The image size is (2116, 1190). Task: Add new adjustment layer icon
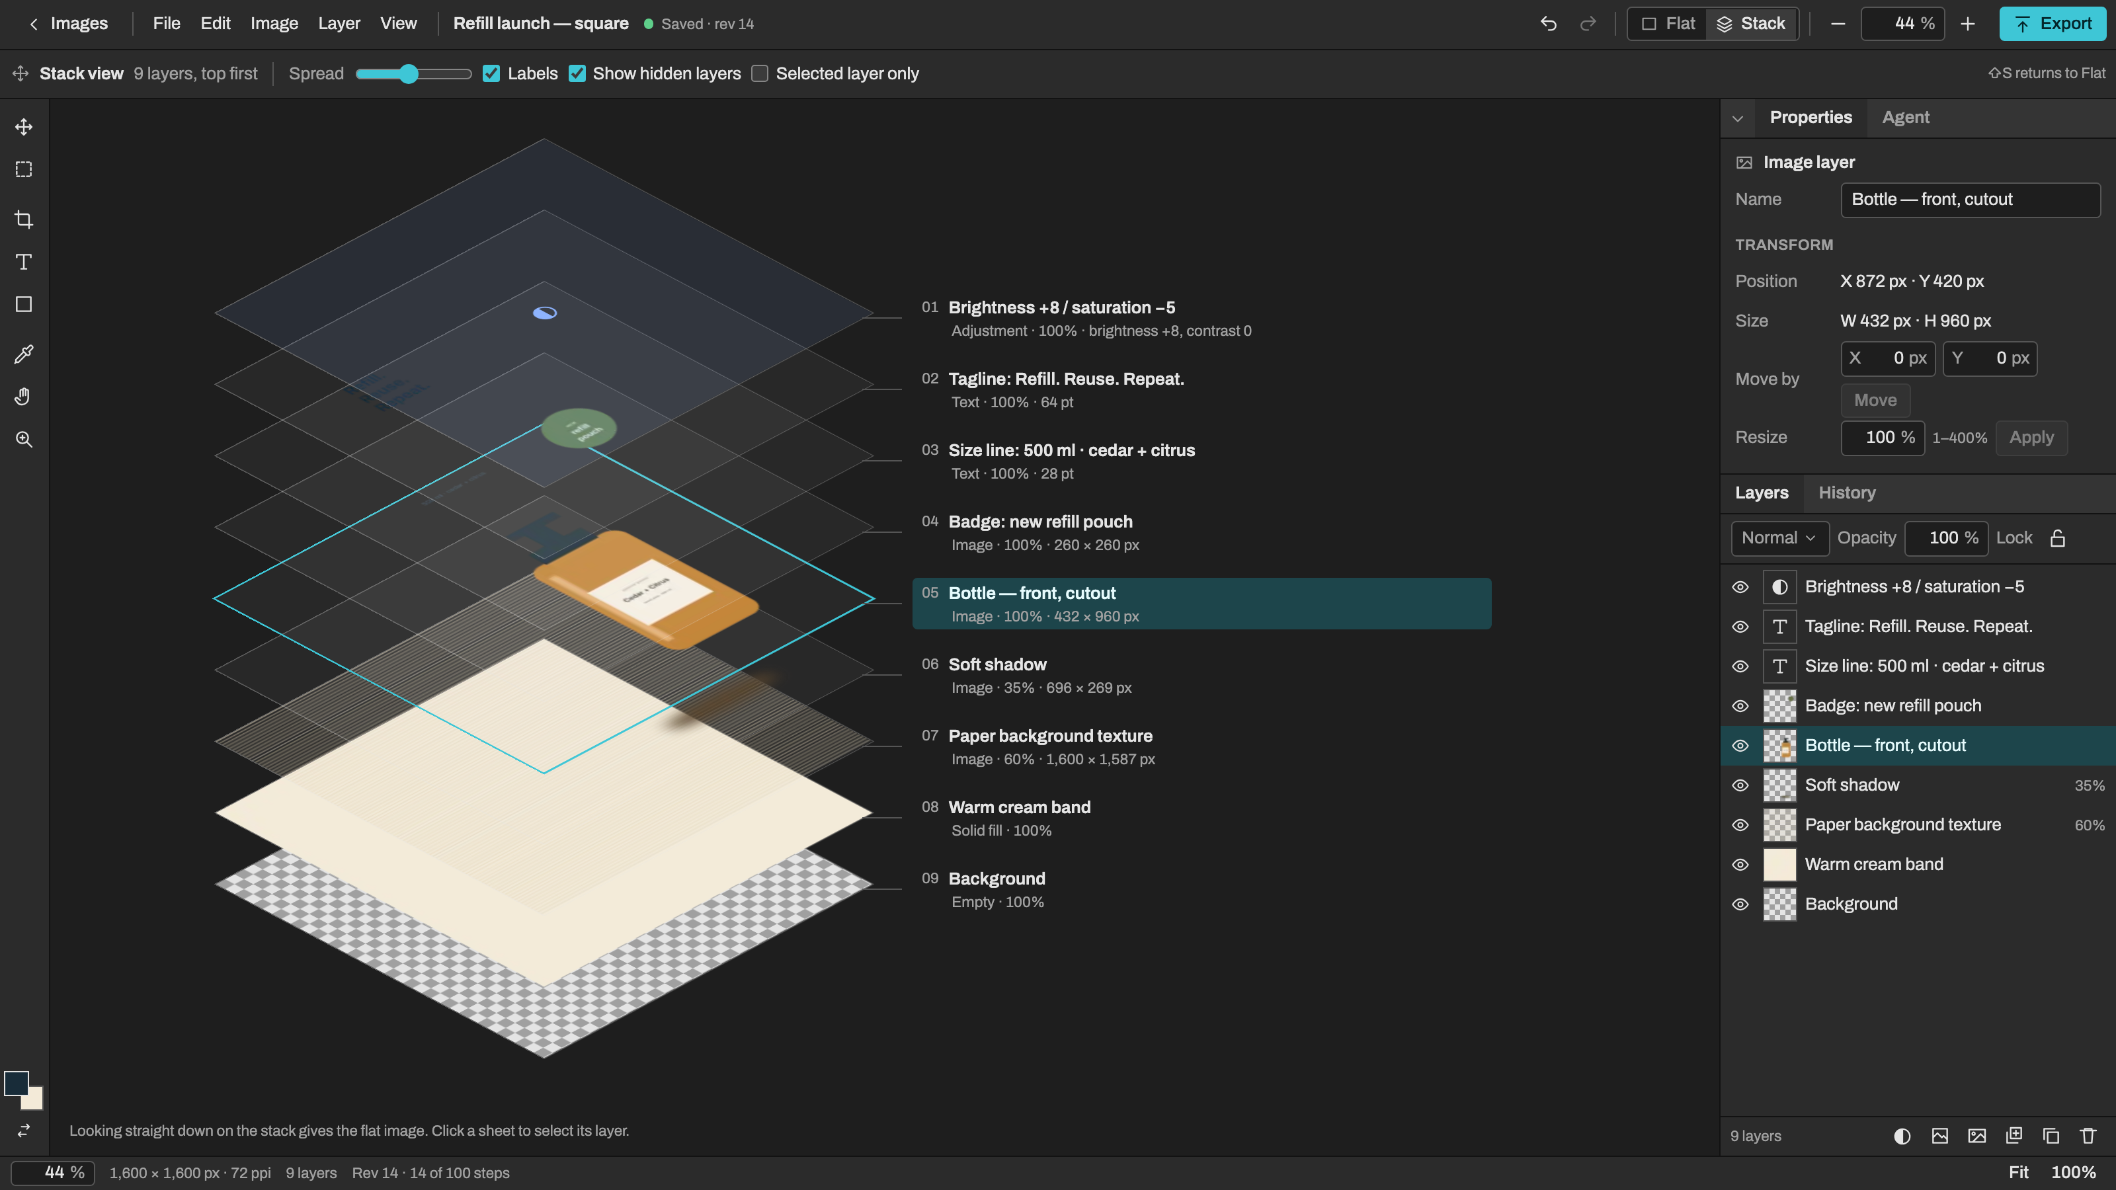1902,1136
